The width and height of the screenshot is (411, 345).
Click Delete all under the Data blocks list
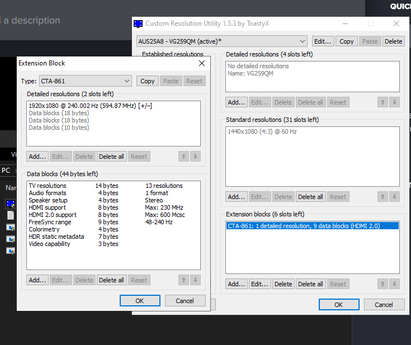pyautogui.click(x=111, y=280)
